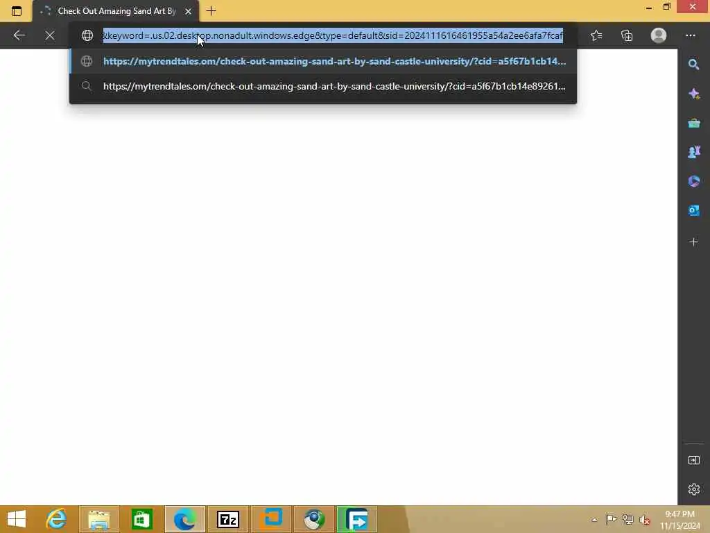Open 7-Zip from taskbar
The height and width of the screenshot is (533, 710).
[x=227, y=519]
